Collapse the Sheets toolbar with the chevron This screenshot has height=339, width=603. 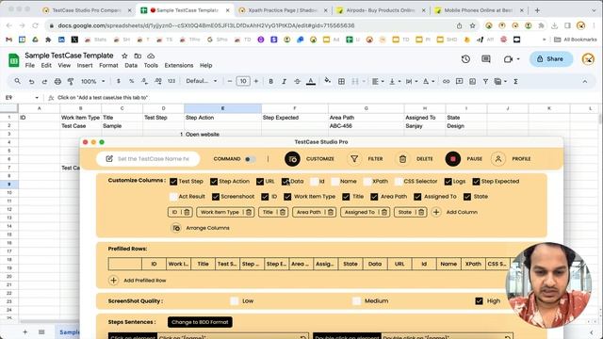coord(585,82)
